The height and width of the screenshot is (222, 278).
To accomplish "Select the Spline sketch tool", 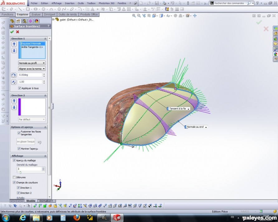I will click(x=64, y=9).
